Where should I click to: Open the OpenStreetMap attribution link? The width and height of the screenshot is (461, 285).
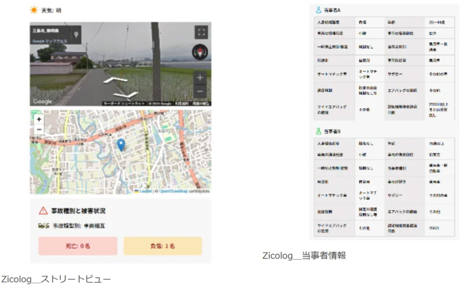click(173, 191)
